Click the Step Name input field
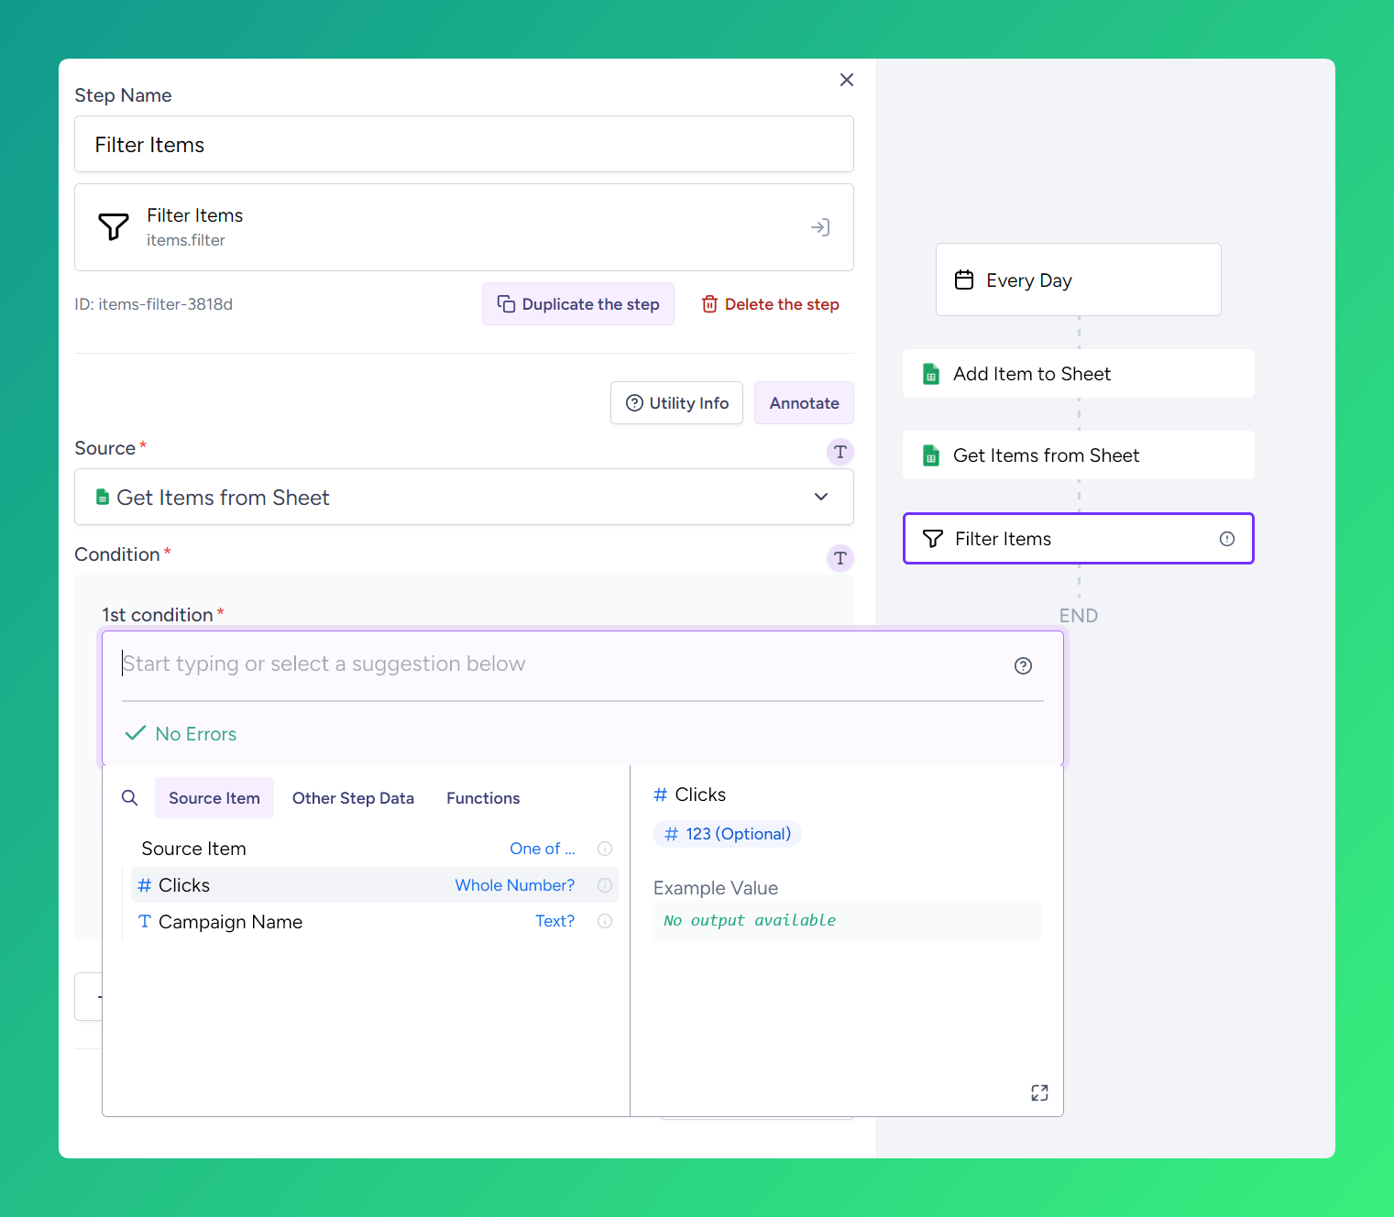The image size is (1394, 1217). tap(464, 145)
